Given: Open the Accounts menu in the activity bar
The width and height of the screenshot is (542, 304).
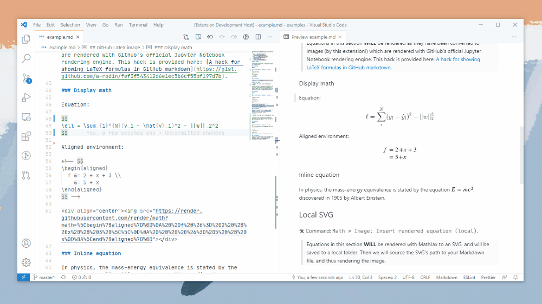Looking at the screenshot, I should [x=26, y=243].
